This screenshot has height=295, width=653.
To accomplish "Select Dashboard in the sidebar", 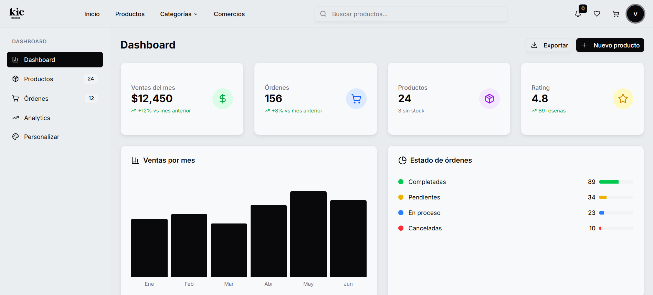I will 55,60.
